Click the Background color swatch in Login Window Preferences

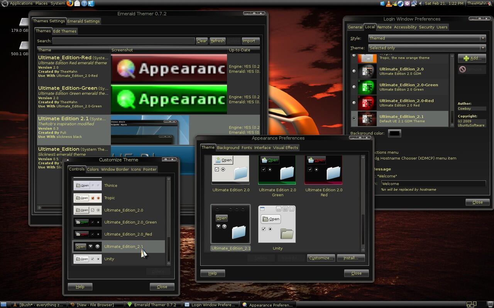point(394,133)
